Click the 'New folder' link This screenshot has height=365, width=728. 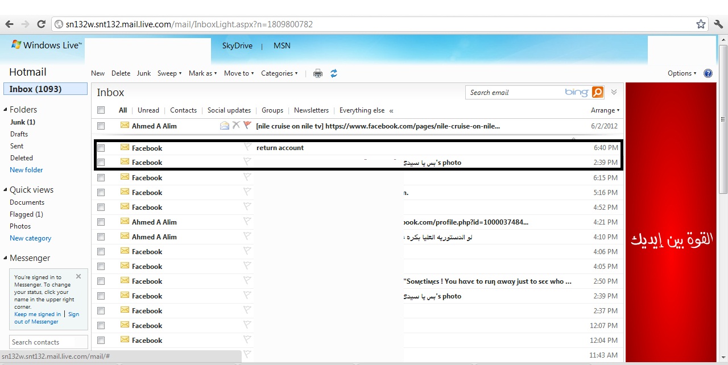tap(26, 170)
